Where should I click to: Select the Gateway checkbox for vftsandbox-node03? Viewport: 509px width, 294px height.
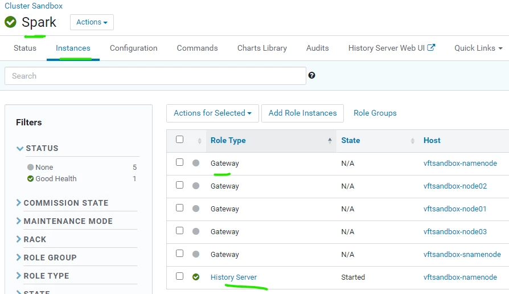tap(179, 230)
